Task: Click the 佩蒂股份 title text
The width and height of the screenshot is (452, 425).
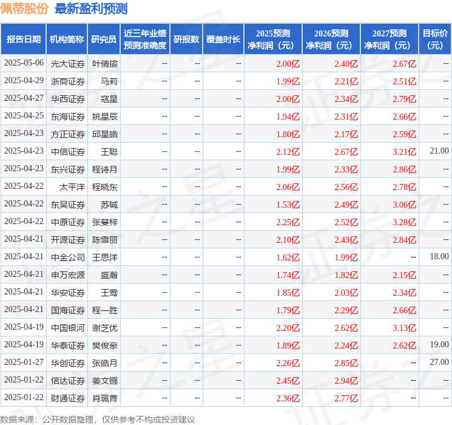Action: [x=24, y=8]
